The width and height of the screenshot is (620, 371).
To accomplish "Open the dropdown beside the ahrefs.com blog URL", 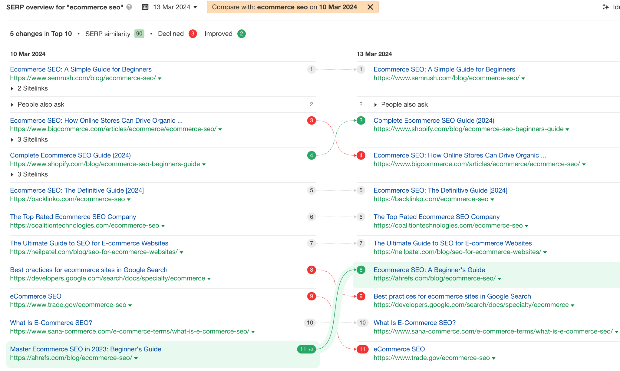I will pyautogui.click(x=499, y=278).
